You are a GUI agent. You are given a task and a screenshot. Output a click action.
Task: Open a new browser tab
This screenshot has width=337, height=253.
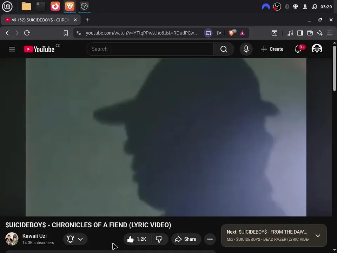(87, 20)
